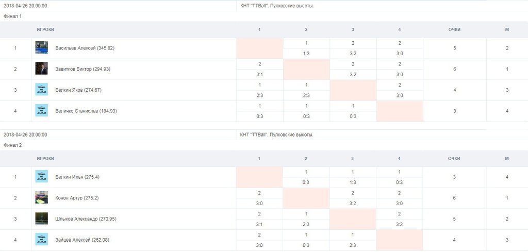Click Завитков Виктор's avatar photo

(42, 69)
